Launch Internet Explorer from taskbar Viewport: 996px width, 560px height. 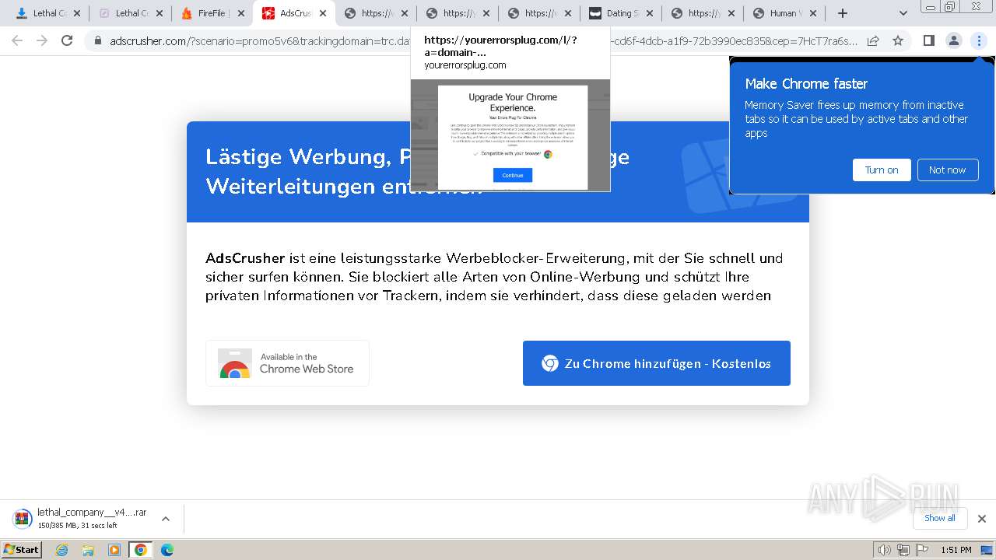tap(62, 550)
